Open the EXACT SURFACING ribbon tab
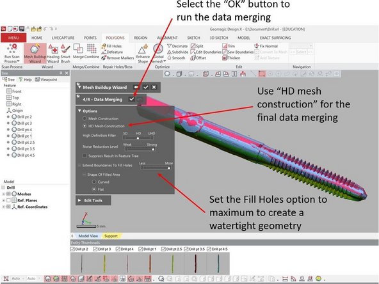 click(275, 38)
